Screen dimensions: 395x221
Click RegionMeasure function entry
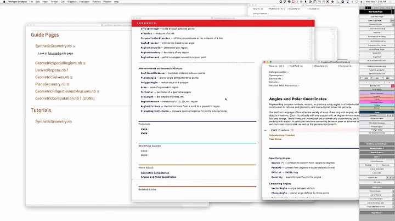coord(150,102)
